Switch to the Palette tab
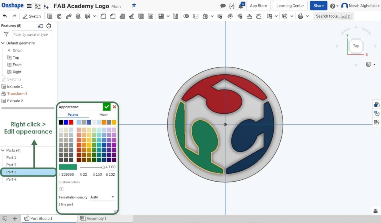This screenshot has height=223, width=381. (x=73, y=115)
